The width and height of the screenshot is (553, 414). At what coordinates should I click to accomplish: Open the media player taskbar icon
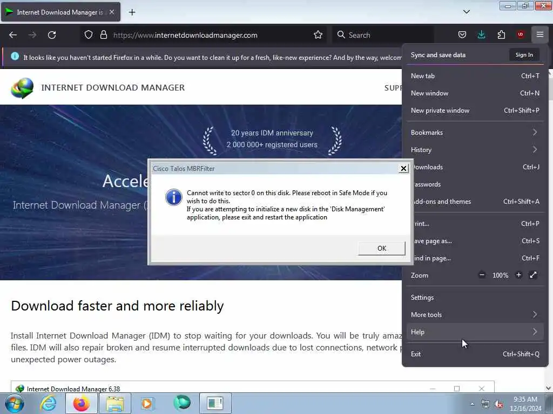coord(148,403)
